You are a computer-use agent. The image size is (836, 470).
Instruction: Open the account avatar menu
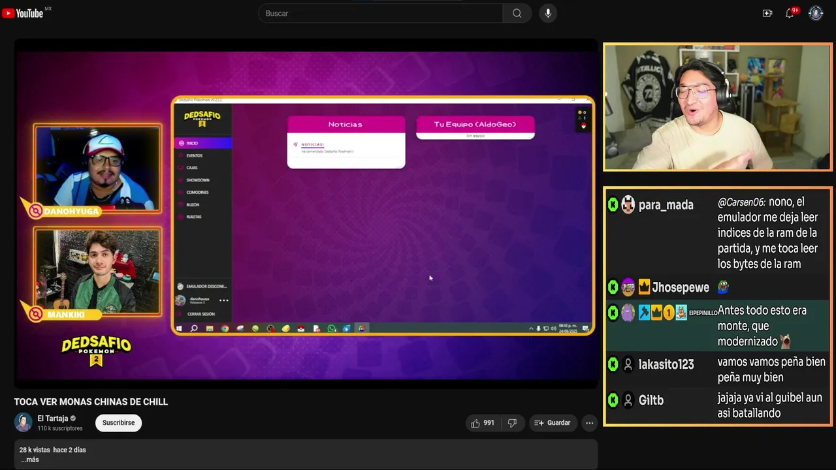tap(816, 13)
